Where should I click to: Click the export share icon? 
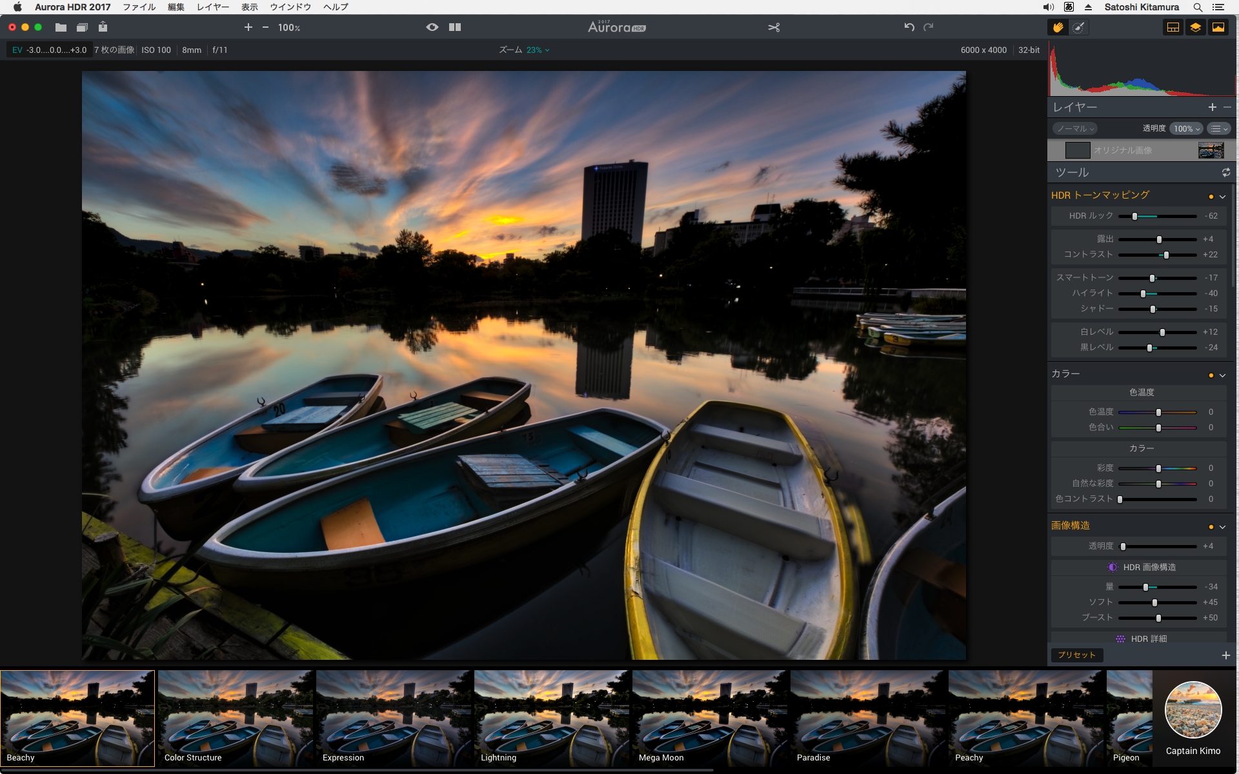pos(103,27)
